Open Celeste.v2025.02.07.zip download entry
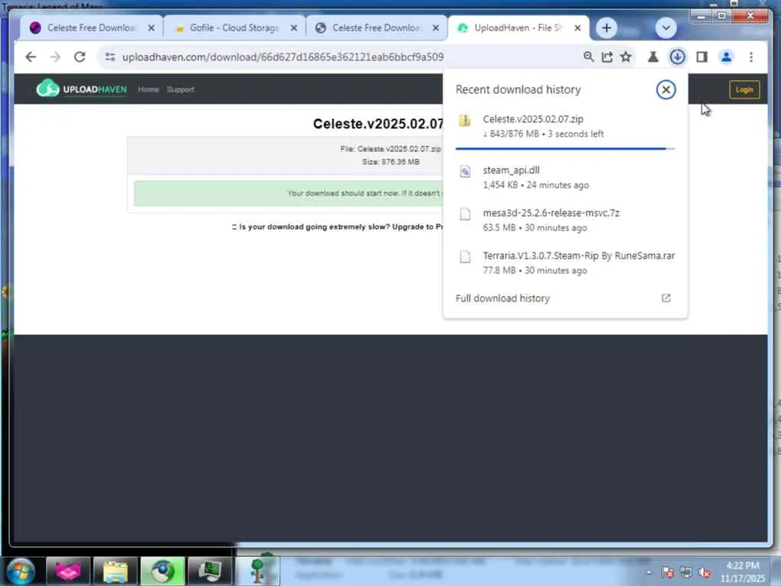This screenshot has height=586, width=781. [x=565, y=126]
